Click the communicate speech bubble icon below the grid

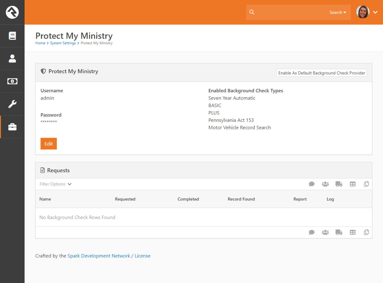click(x=312, y=232)
